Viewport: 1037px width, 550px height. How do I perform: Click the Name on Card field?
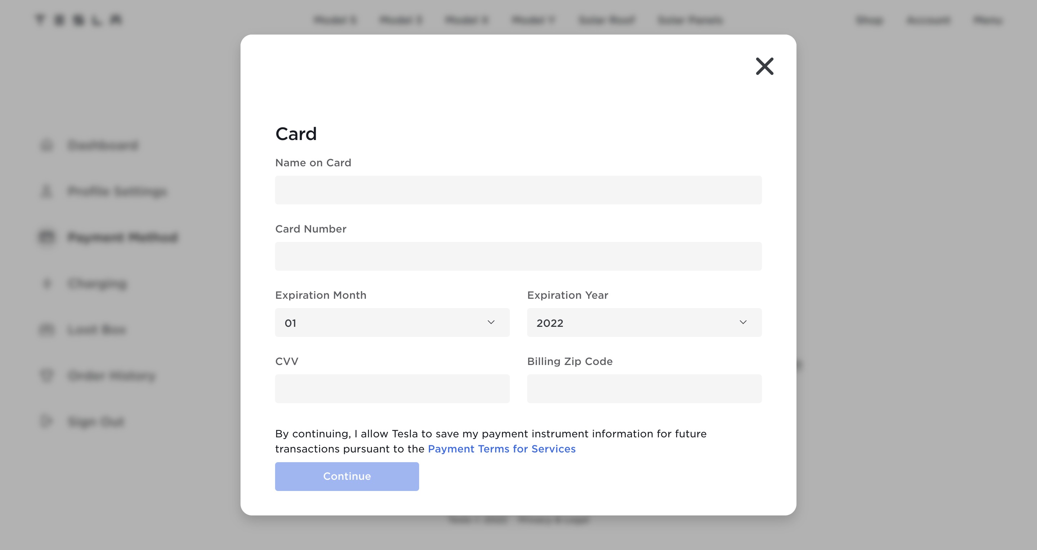point(518,190)
